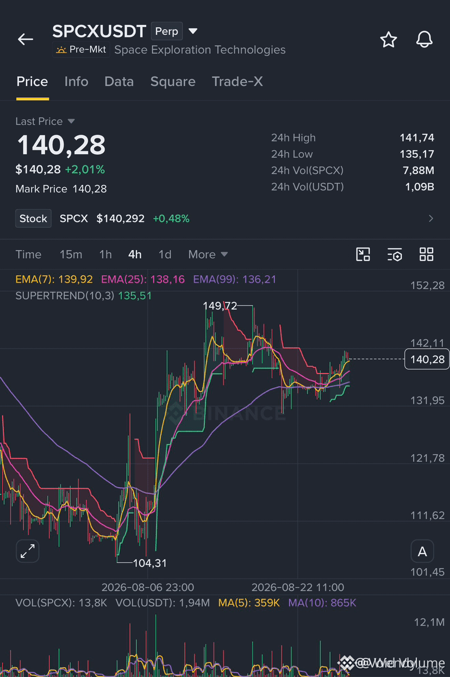Tap the 2026-08-06 23:00 date label
Image resolution: width=450 pixels, height=677 pixels.
(147, 587)
